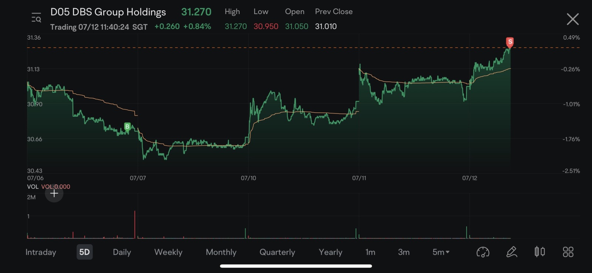Switch to the Daily chart
Screen dimensions: 592x273
coord(122,252)
